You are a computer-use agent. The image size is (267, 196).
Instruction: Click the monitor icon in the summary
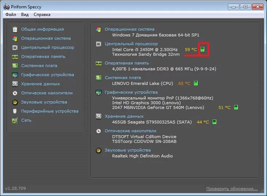(99, 92)
